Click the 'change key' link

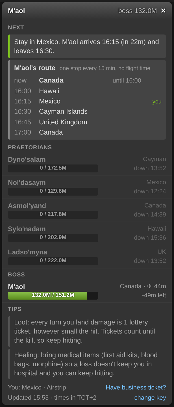pos(150,397)
